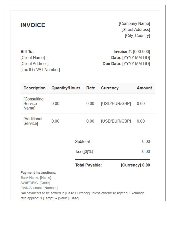The height and width of the screenshot is (226, 175).
Task: Click the Total Payable: label
Action: (88, 165)
